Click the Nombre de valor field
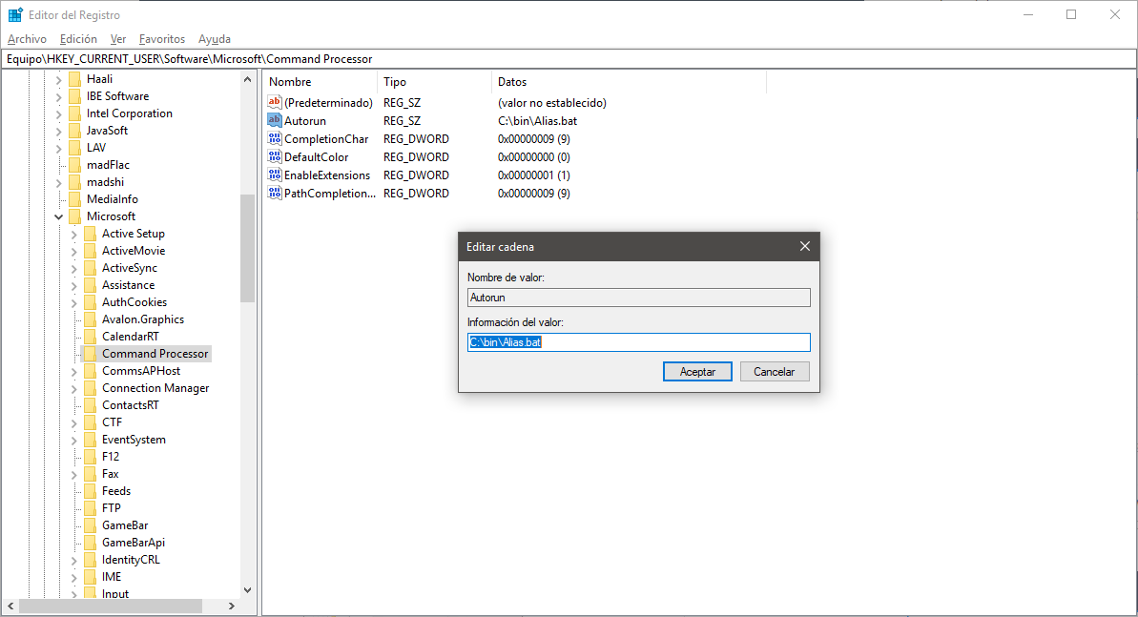 (x=639, y=297)
